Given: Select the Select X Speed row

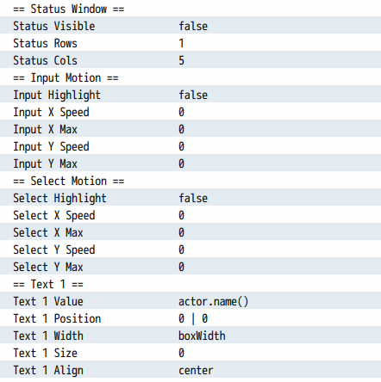Looking at the screenshot, I should click(x=190, y=214).
